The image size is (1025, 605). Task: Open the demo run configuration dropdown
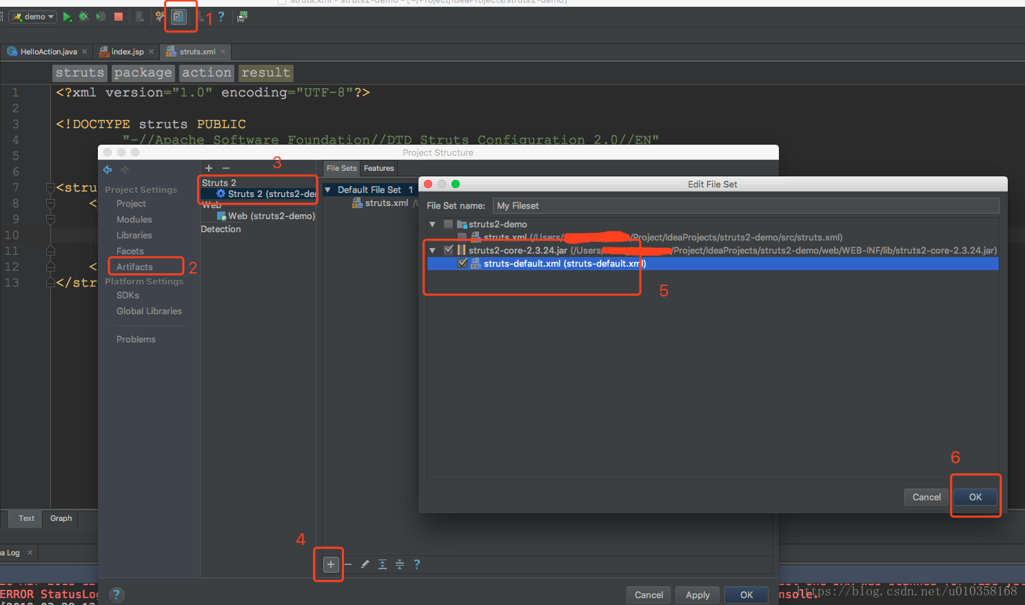click(33, 17)
